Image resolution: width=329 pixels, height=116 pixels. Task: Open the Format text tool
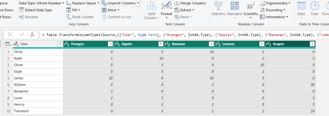[x=167, y=10]
